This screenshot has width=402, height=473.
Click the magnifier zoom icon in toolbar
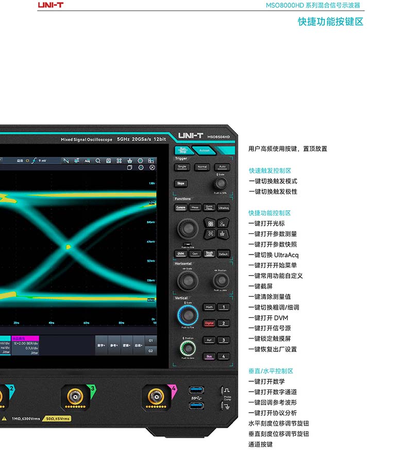coord(98,161)
